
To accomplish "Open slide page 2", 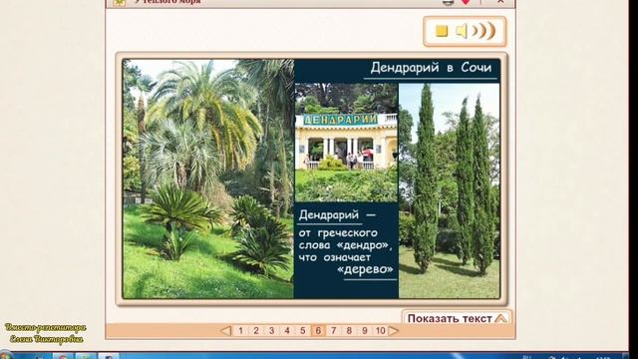I will pyautogui.click(x=256, y=330).
